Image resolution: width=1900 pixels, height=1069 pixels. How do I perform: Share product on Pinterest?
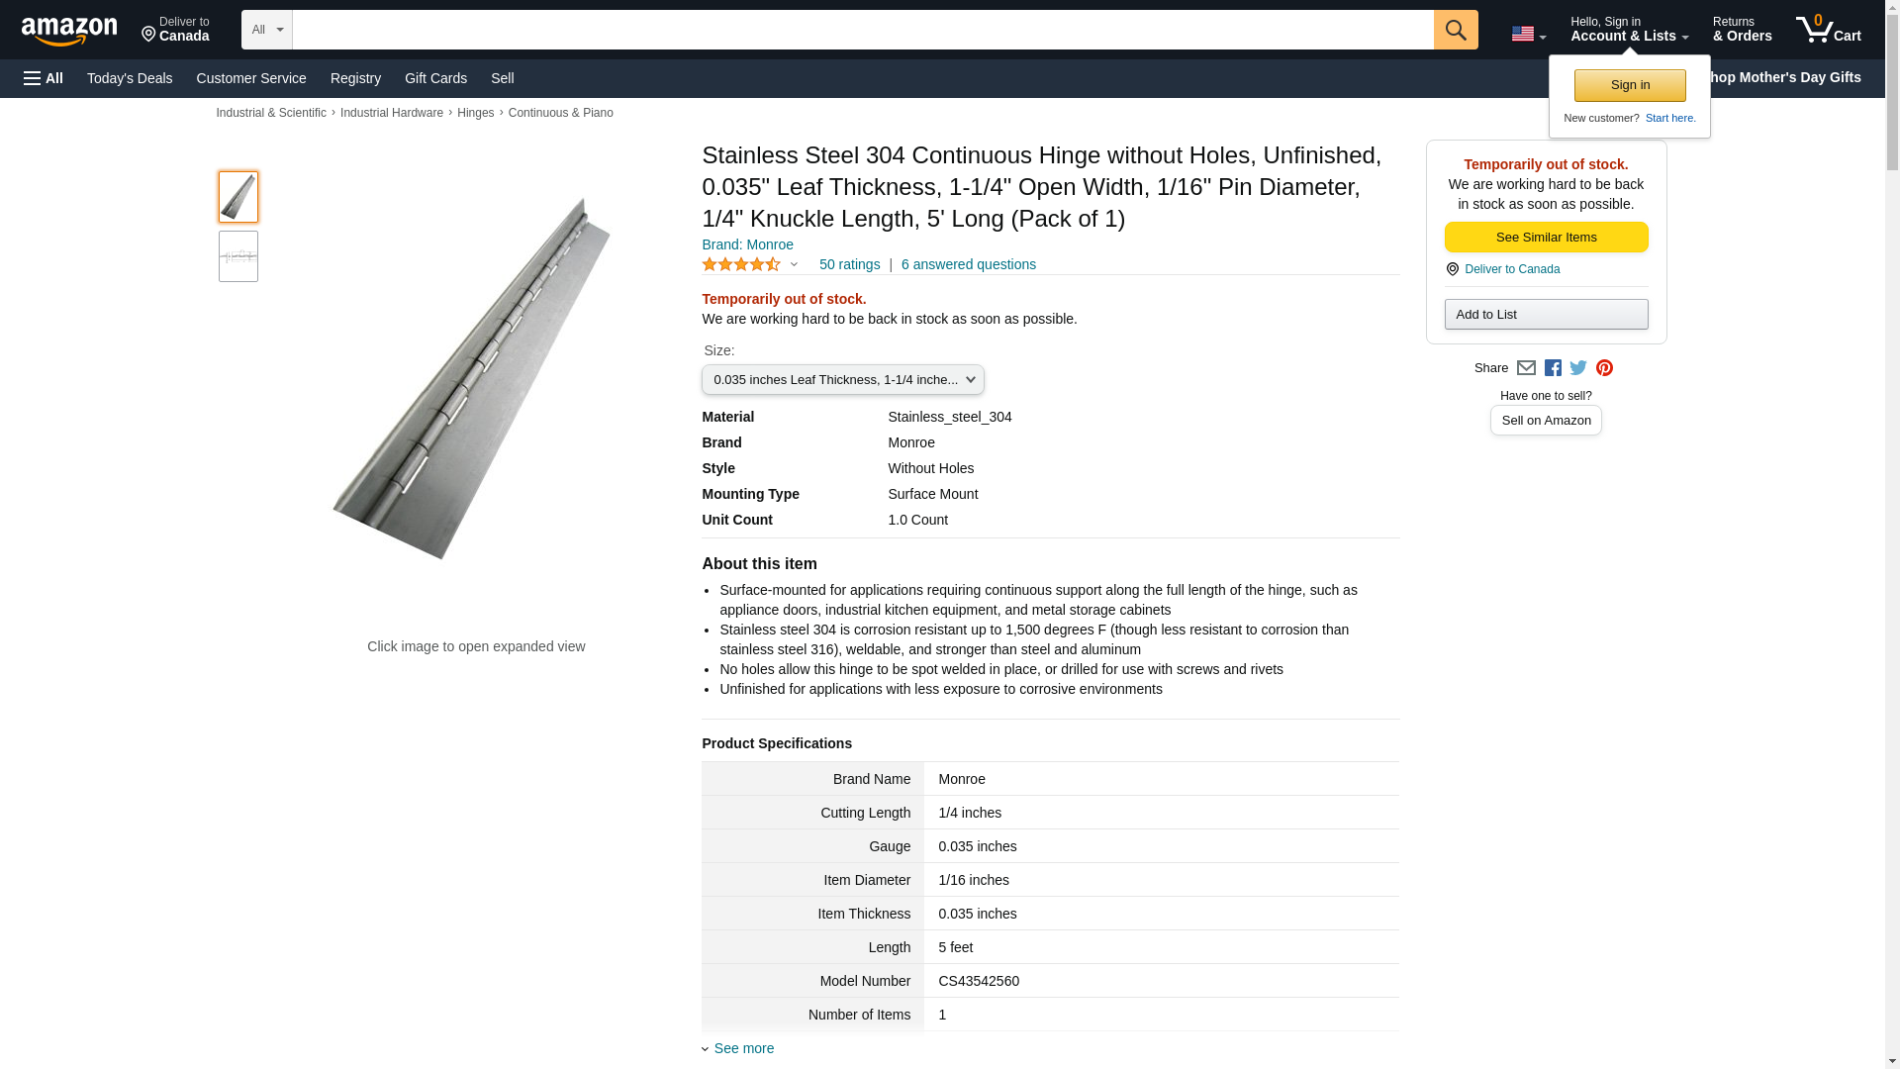tap(1604, 368)
